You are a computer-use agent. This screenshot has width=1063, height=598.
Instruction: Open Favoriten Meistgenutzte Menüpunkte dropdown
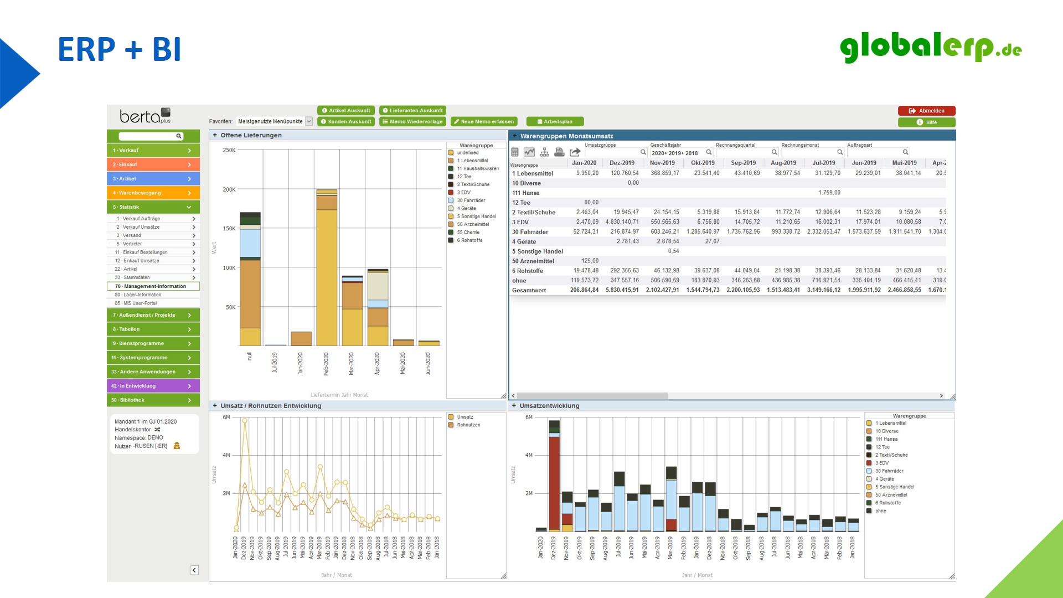coord(309,121)
